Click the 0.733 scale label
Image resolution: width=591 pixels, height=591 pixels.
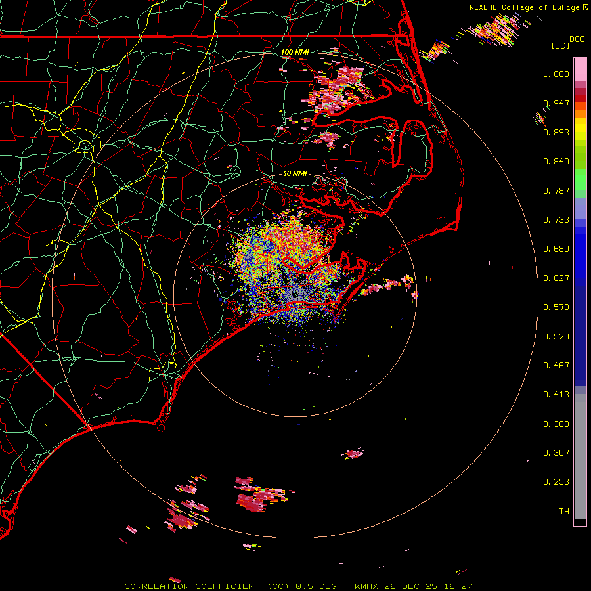click(556, 220)
